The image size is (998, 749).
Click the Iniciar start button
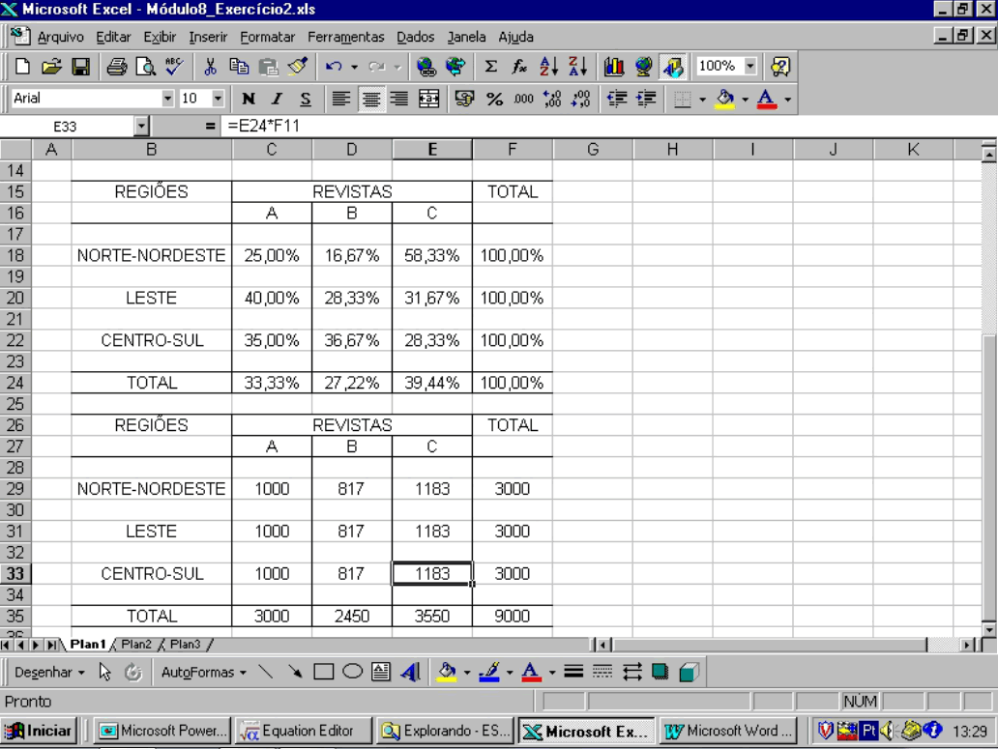(x=41, y=731)
